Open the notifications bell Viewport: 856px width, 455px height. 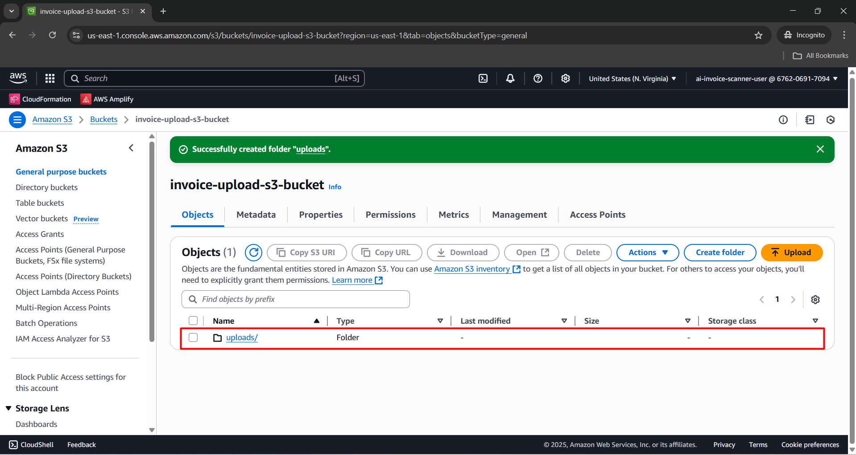click(x=510, y=78)
